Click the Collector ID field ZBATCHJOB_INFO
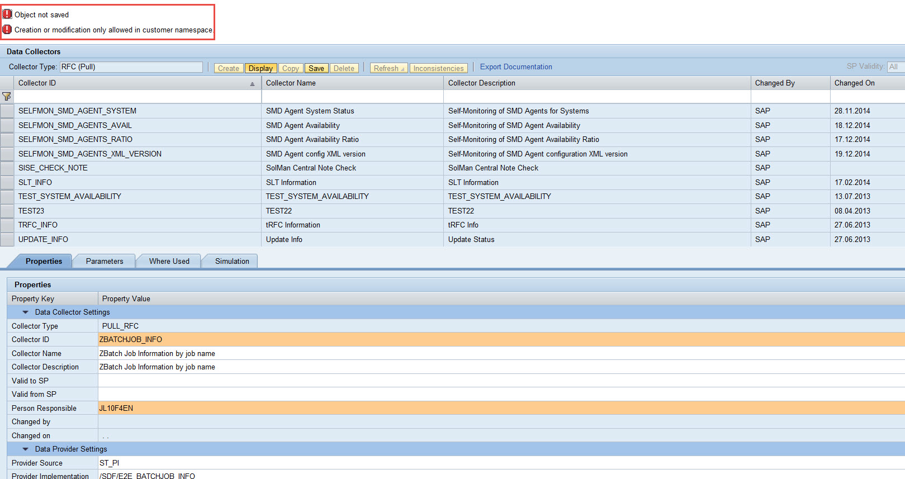This screenshot has height=479, width=905. click(501, 339)
